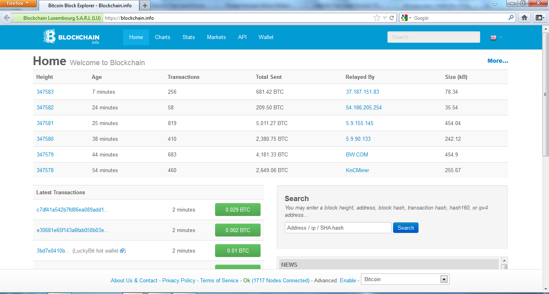This screenshot has width=549, height=294.
Task: Follow the More... link
Action: pyautogui.click(x=498, y=61)
